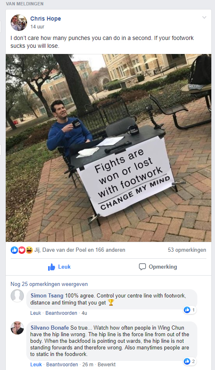
Task: Click the like count on Silvano's comment
Action: [190, 361]
